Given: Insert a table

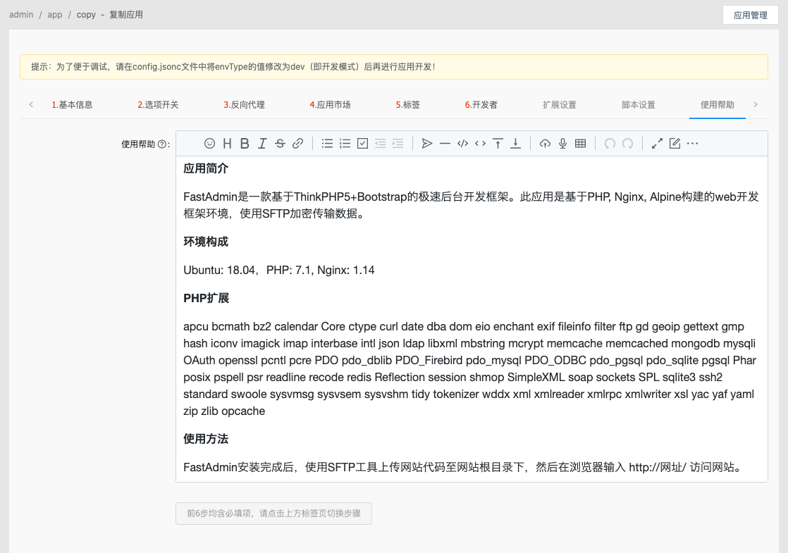Looking at the screenshot, I should [x=580, y=143].
